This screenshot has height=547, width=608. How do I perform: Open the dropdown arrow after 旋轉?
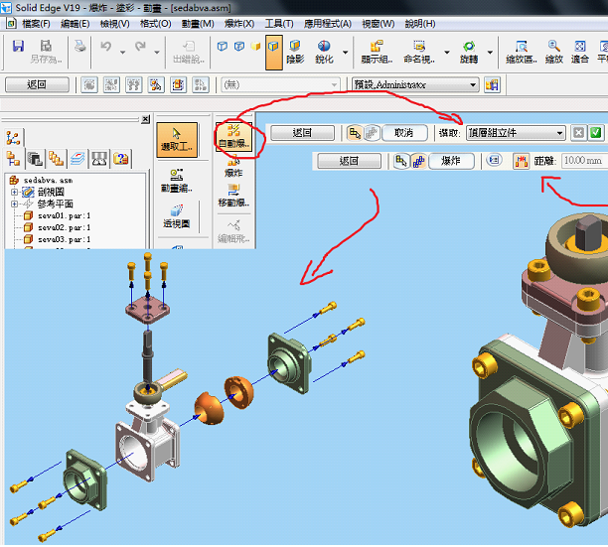pos(490,52)
